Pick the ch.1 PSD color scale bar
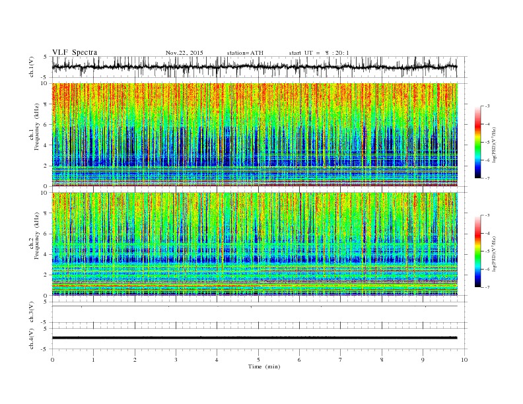This screenshot has height=404, width=523. coord(477,142)
